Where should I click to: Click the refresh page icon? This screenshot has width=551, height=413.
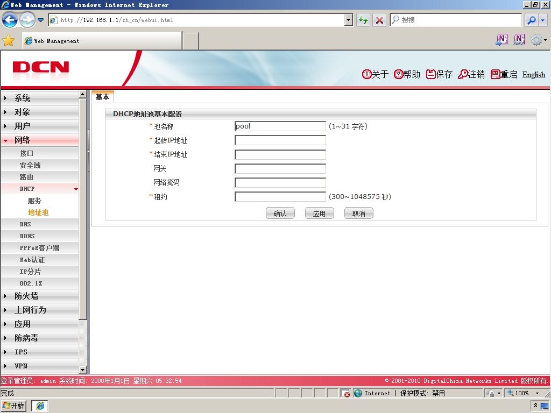click(363, 20)
